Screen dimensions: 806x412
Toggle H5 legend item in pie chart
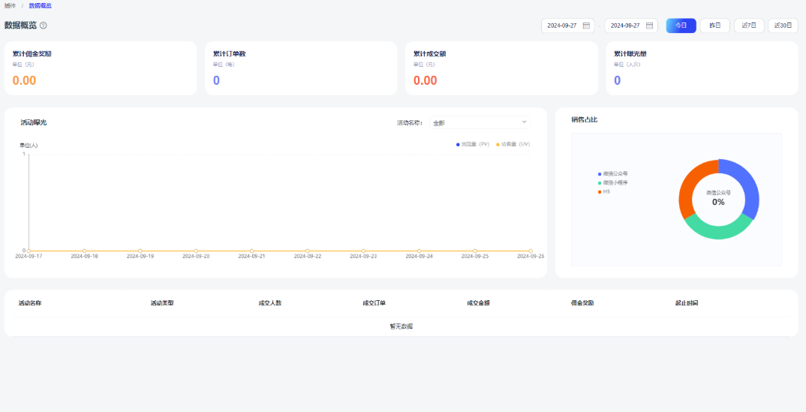pos(605,191)
